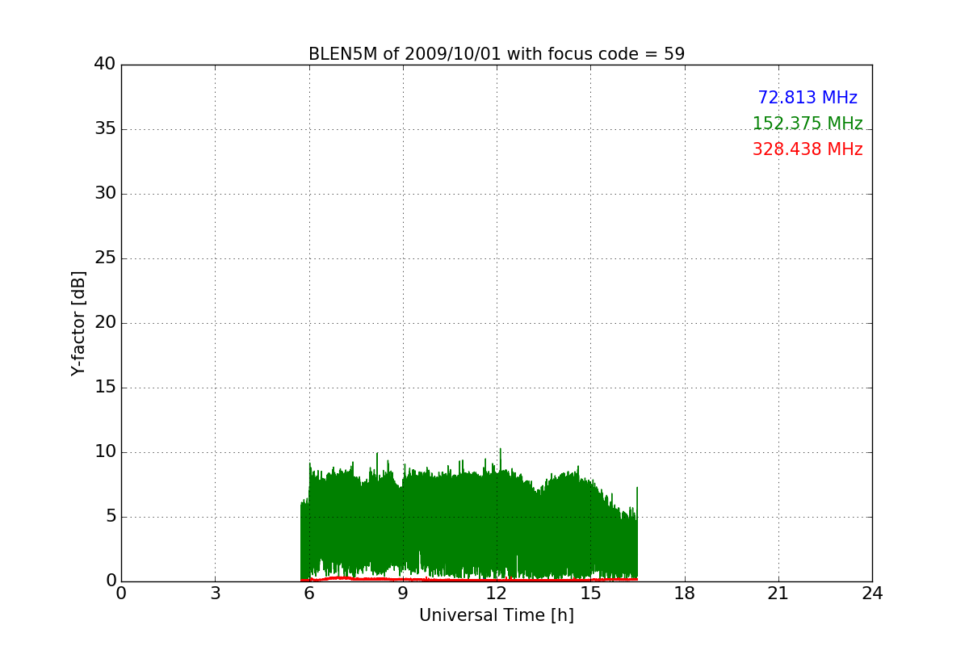Click x-axis tick label 21
The width and height of the screenshot is (969, 646).
point(778,594)
